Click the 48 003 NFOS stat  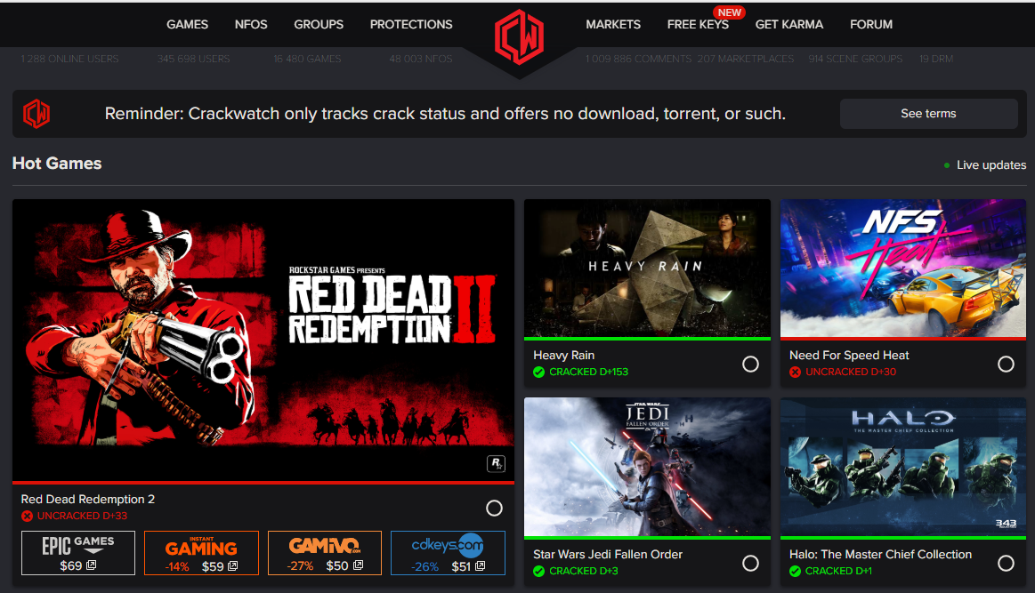pyautogui.click(x=420, y=59)
